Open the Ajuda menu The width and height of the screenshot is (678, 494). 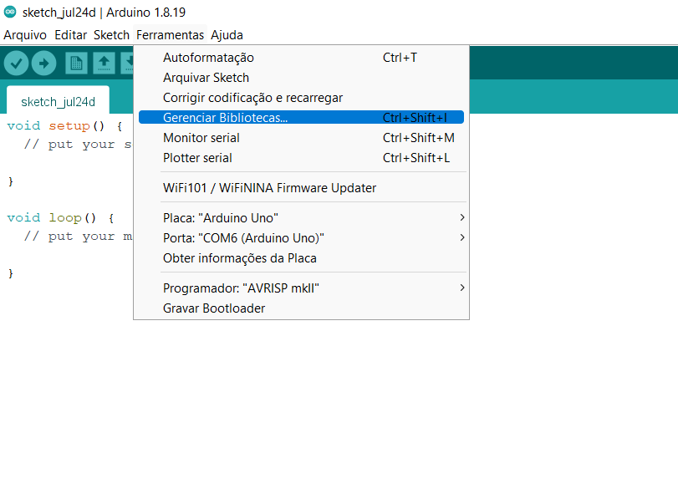tap(227, 35)
